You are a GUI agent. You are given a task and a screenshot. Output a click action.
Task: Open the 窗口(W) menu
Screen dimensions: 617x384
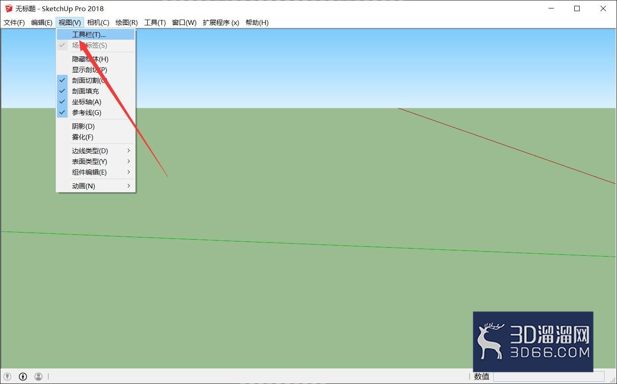point(184,23)
